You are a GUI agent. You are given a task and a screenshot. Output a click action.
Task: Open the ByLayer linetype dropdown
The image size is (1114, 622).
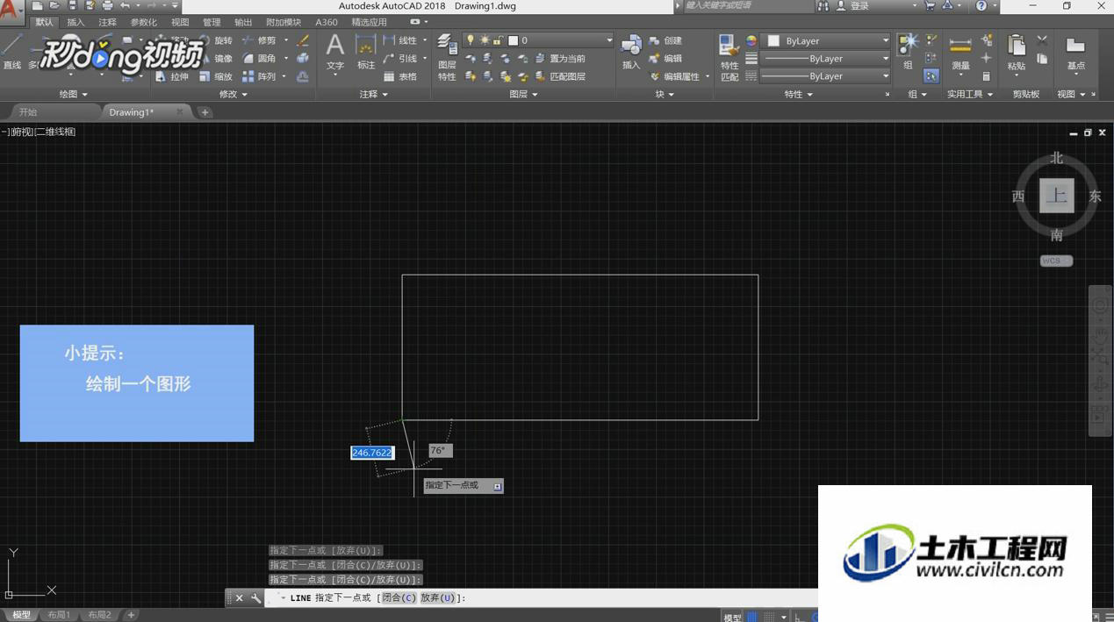point(885,76)
